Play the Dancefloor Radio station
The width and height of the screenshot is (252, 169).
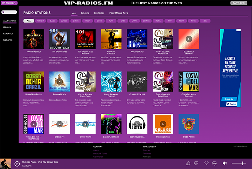click(x=111, y=124)
